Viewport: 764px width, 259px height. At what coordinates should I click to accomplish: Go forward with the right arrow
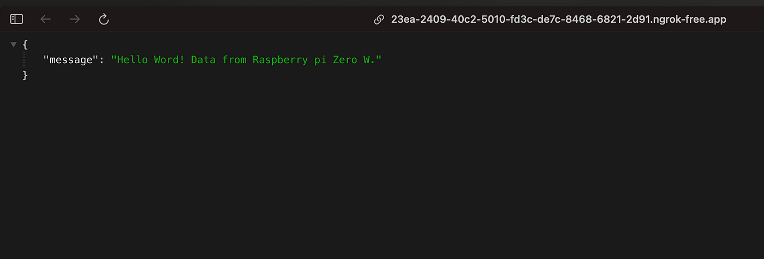pos(75,20)
